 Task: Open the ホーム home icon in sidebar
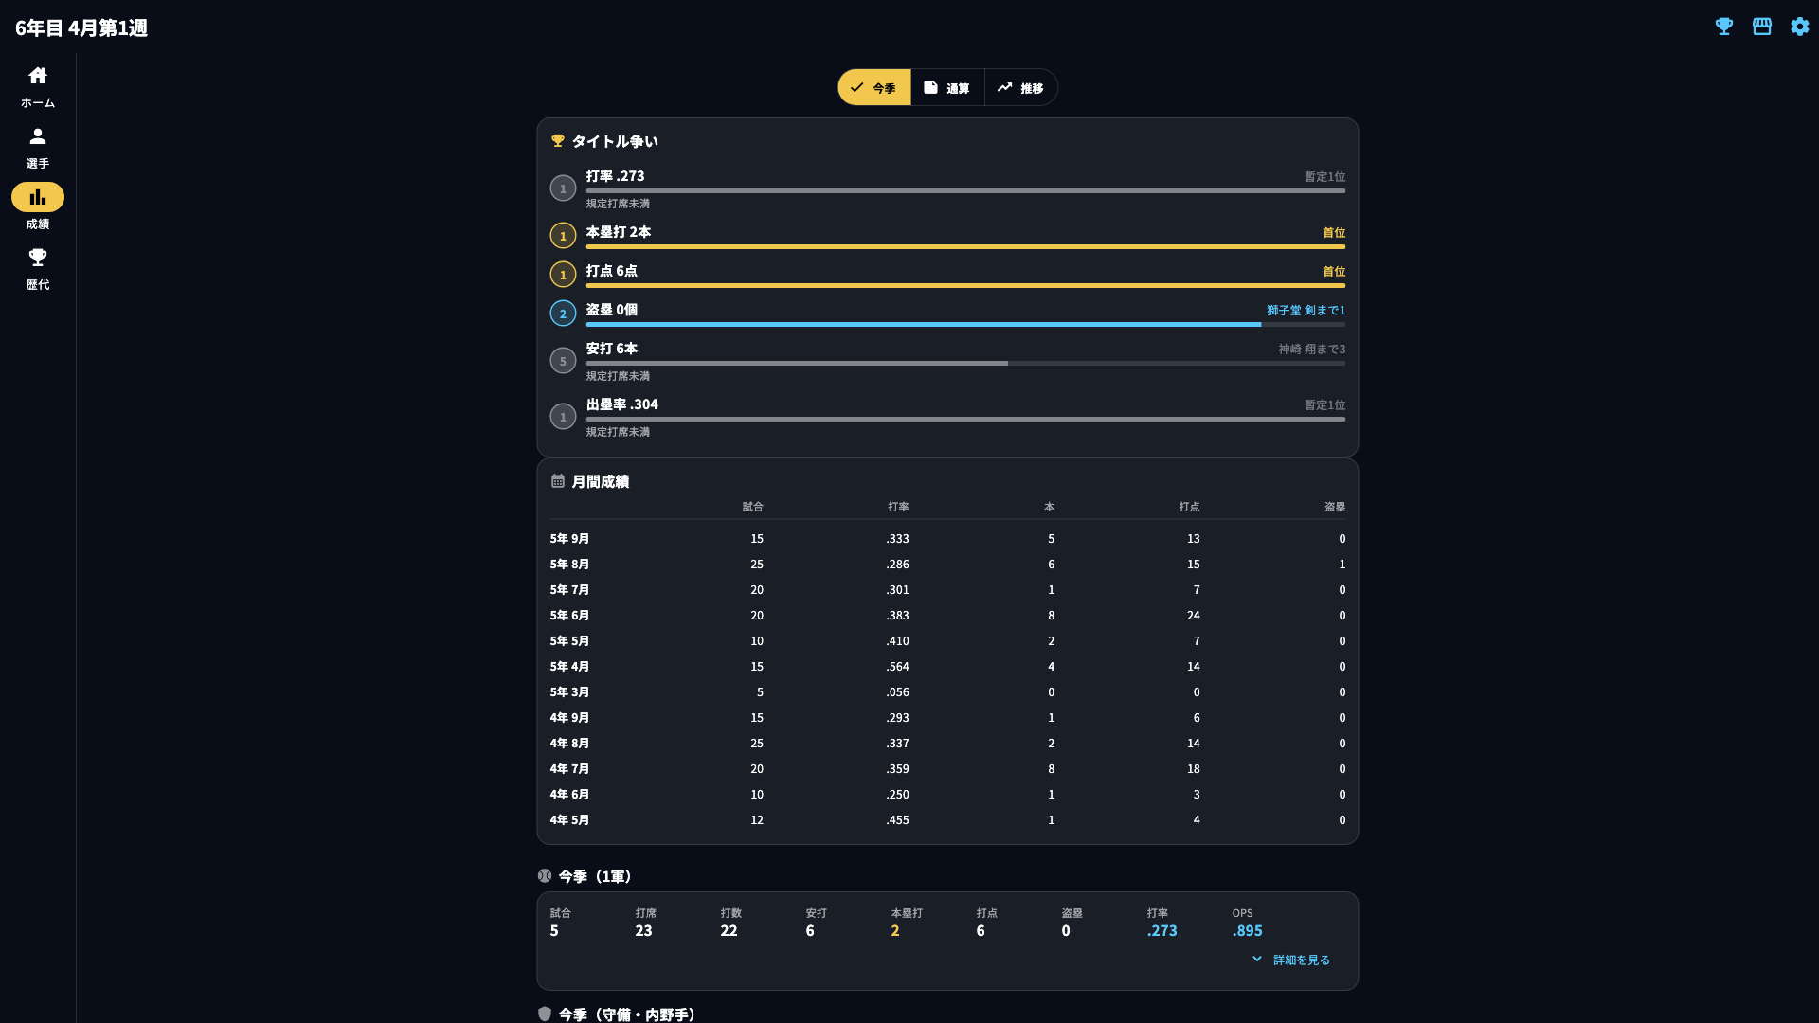click(x=38, y=76)
